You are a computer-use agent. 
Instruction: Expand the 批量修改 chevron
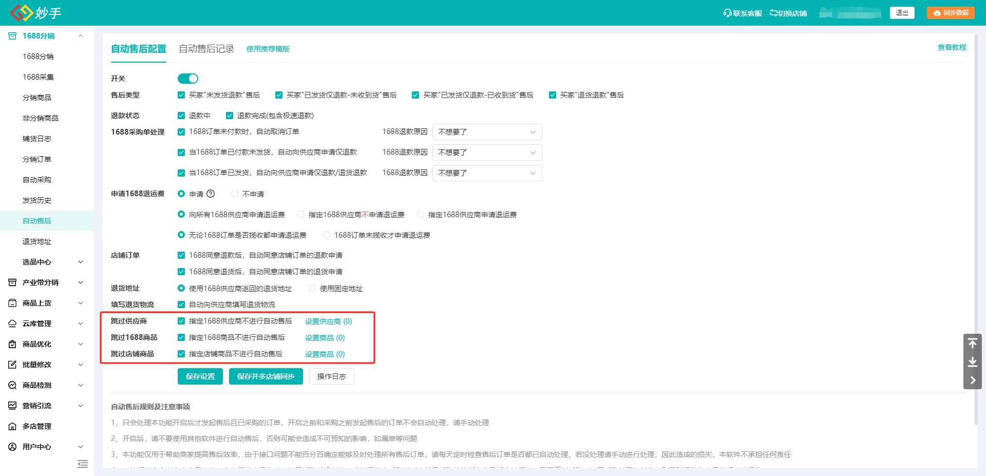click(81, 365)
